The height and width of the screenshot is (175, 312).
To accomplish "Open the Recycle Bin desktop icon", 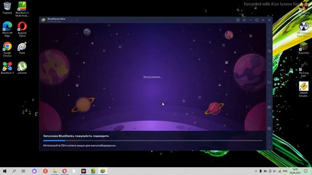I will pyautogui.click(x=7, y=8).
